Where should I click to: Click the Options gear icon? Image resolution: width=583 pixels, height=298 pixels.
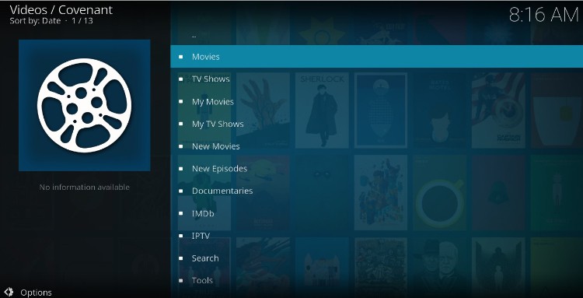pos(9,292)
